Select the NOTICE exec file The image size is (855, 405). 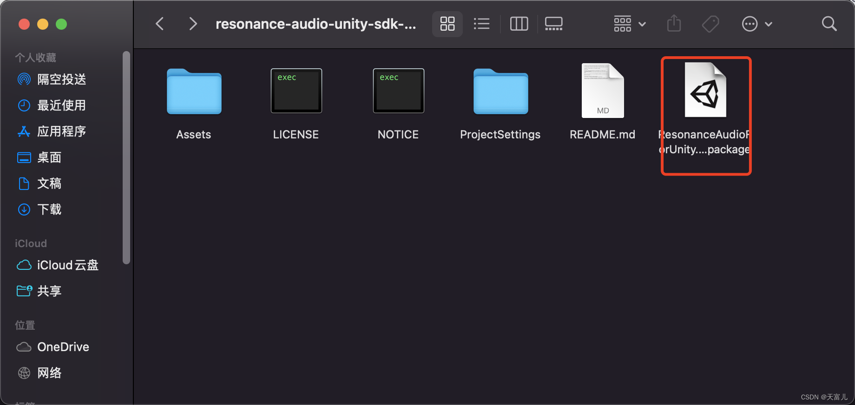click(399, 91)
